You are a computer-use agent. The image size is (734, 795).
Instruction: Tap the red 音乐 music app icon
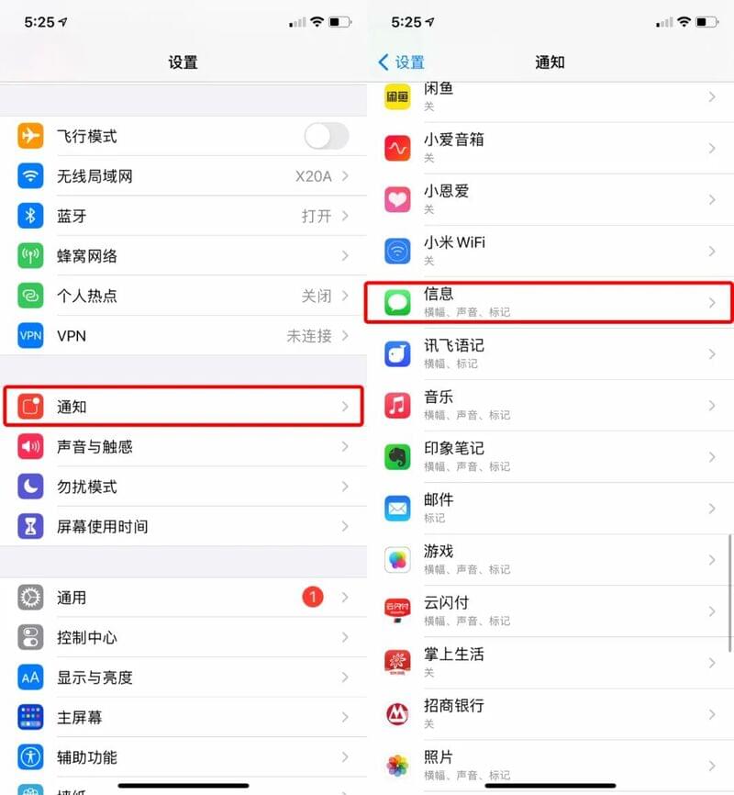pyautogui.click(x=397, y=406)
